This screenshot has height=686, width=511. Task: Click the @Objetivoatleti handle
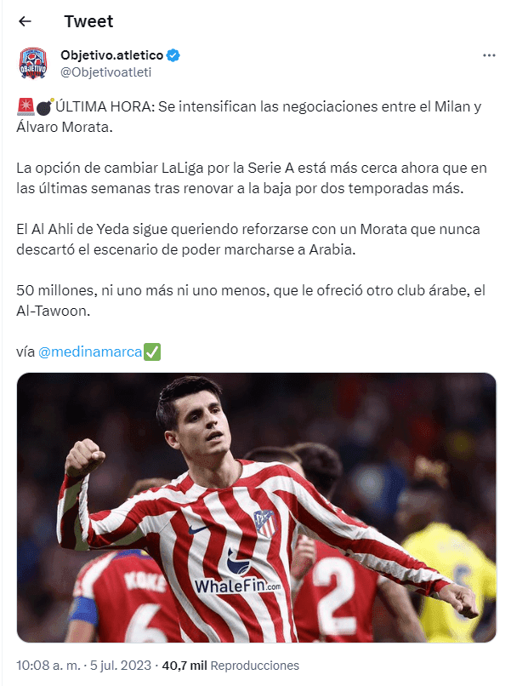[105, 72]
